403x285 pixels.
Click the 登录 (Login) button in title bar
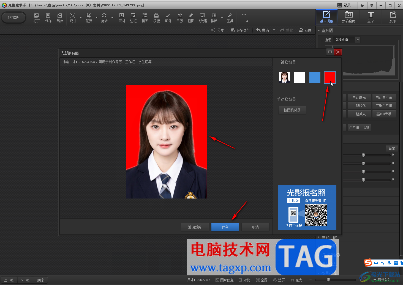(344, 5)
